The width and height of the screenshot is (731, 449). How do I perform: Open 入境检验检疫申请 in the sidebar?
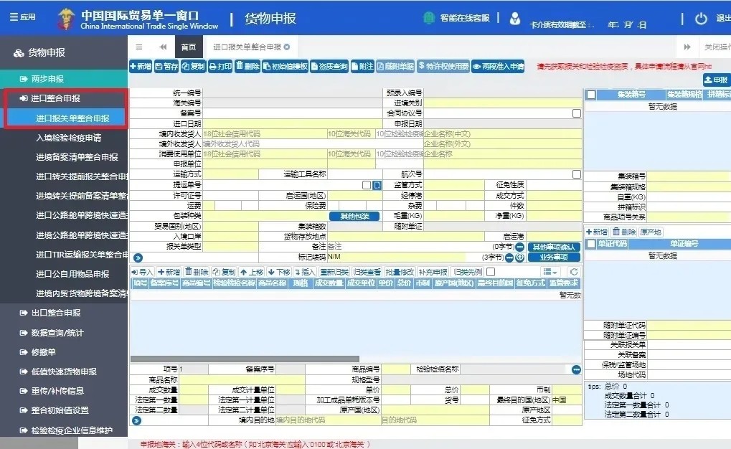(x=68, y=138)
